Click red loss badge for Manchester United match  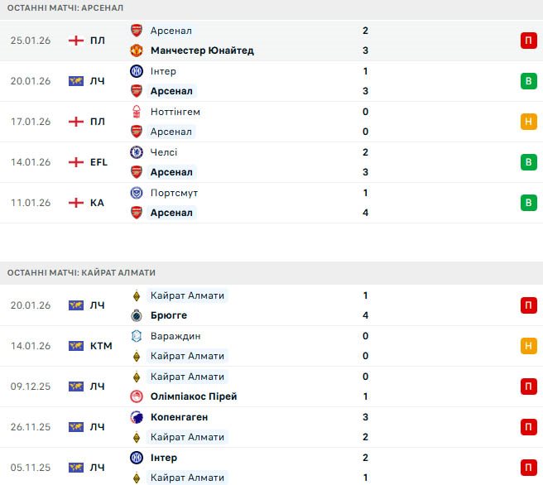coord(528,41)
